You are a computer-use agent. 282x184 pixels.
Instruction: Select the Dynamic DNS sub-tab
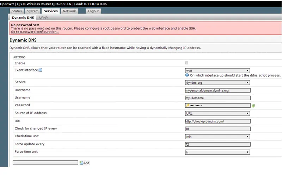(23, 18)
